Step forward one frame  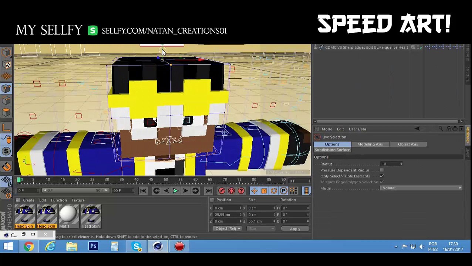(x=185, y=191)
